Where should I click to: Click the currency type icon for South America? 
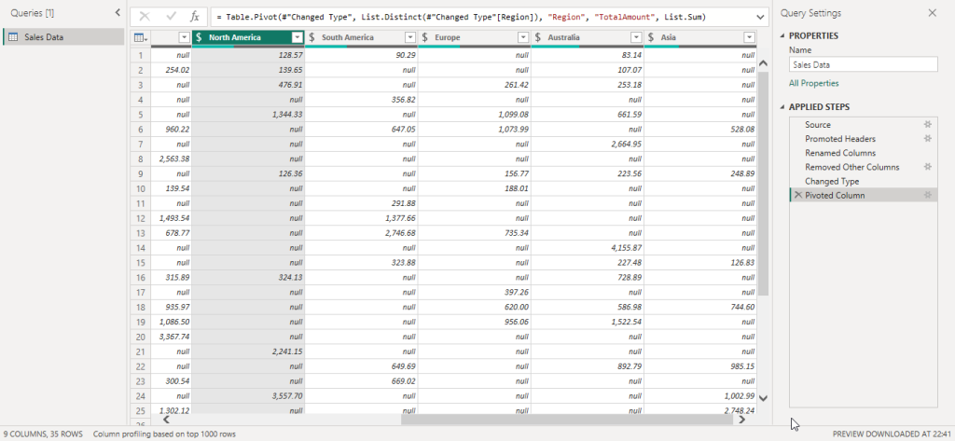click(x=311, y=38)
